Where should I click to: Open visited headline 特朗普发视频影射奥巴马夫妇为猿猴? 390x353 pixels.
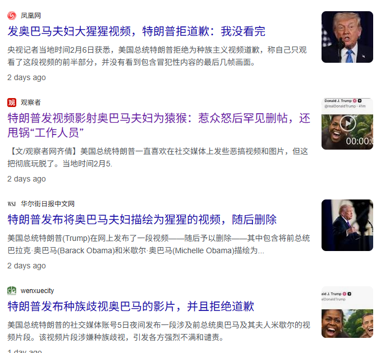pos(159,126)
